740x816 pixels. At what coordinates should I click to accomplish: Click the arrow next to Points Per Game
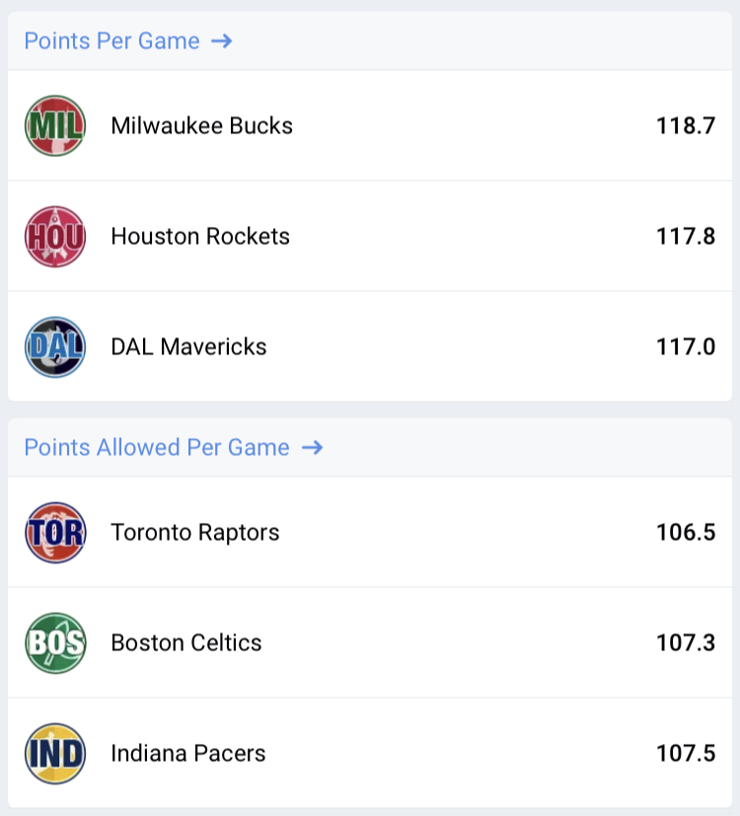[222, 41]
